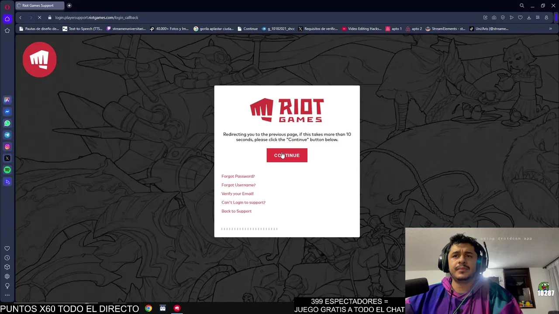Open the Uni/Aris (@streame... bookmark
Image resolution: width=559 pixels, height=314 pixels.
[489, 29]
